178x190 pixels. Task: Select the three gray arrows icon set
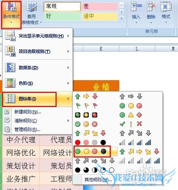tap(131, 97)
